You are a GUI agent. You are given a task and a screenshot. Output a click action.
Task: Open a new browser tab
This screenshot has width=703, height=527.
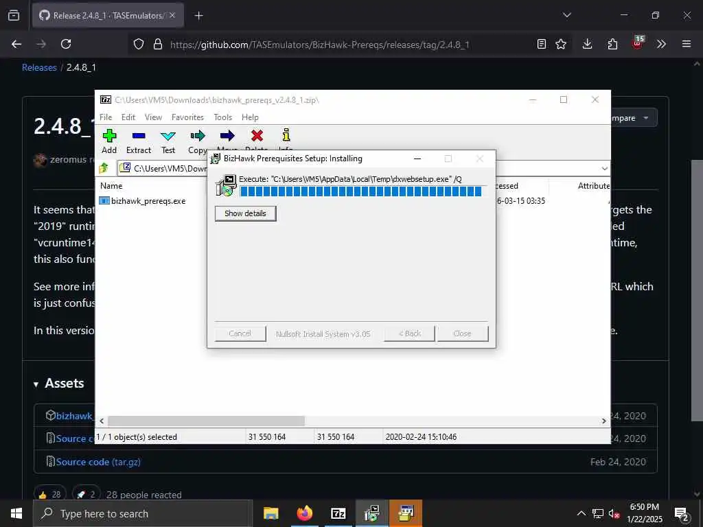198,16
